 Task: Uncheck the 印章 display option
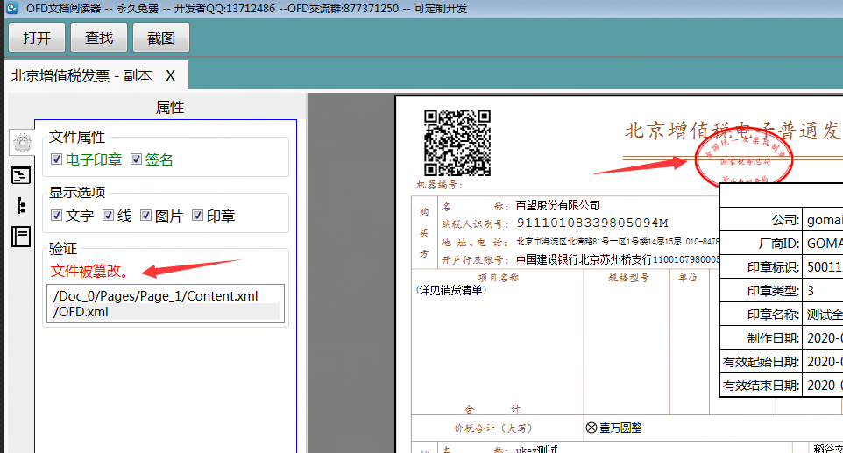(197, 215)
